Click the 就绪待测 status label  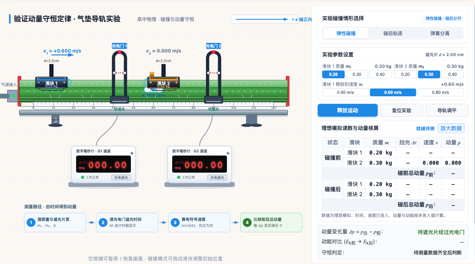(425, 128)
